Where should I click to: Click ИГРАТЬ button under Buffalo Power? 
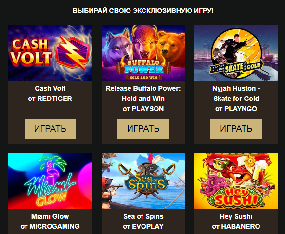(143, 129)
